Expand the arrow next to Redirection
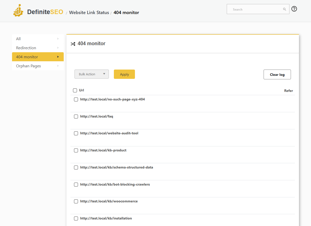 click(x=58, y=48)
